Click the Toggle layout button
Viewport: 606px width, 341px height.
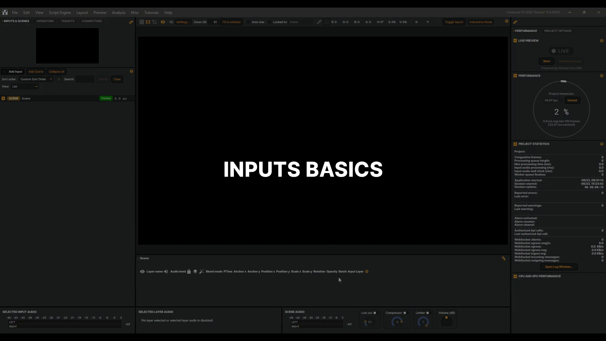coord(454,22)
